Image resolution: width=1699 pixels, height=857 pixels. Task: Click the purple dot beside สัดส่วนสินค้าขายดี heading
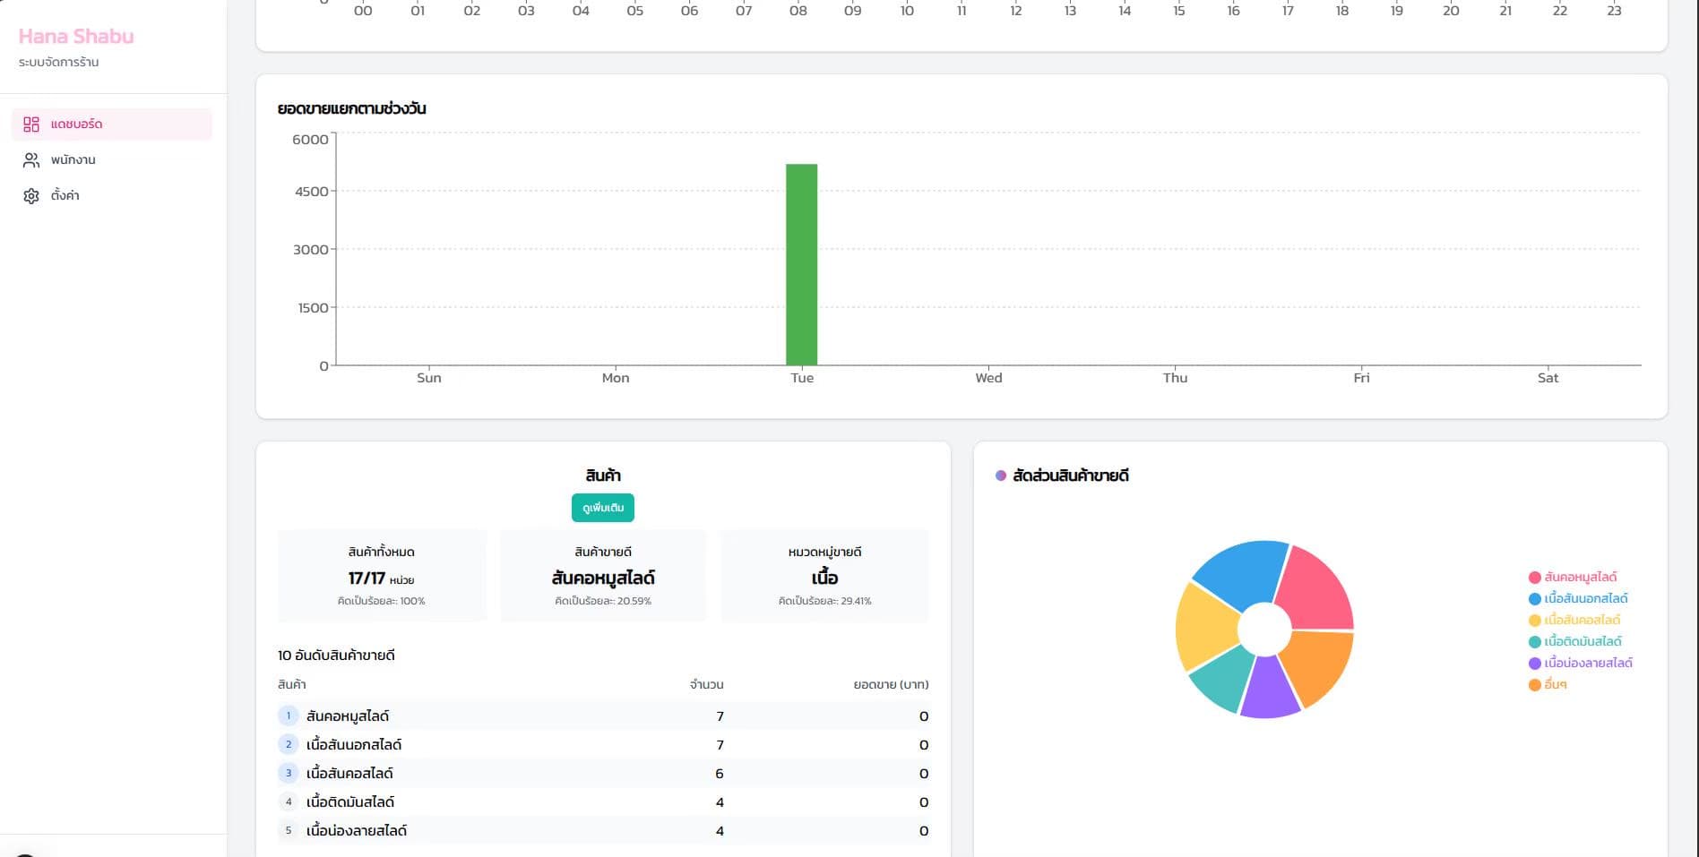[x=1001, y=476]
